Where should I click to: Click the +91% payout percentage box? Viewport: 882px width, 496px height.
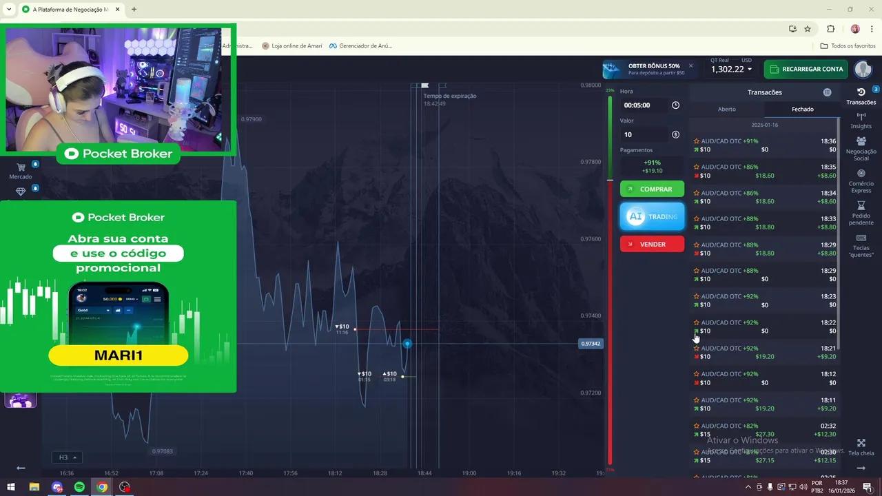[652, 167]
